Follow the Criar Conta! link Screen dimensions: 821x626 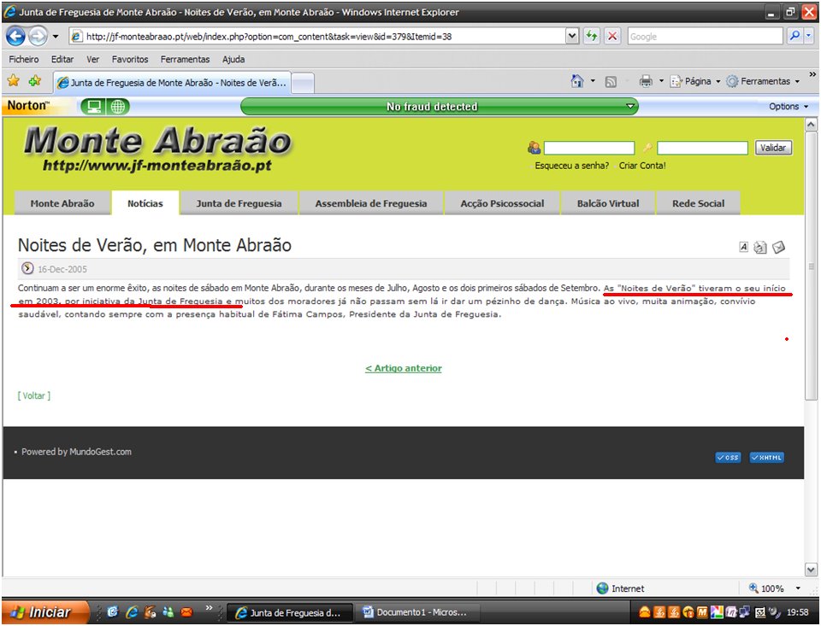pos(642,166)
